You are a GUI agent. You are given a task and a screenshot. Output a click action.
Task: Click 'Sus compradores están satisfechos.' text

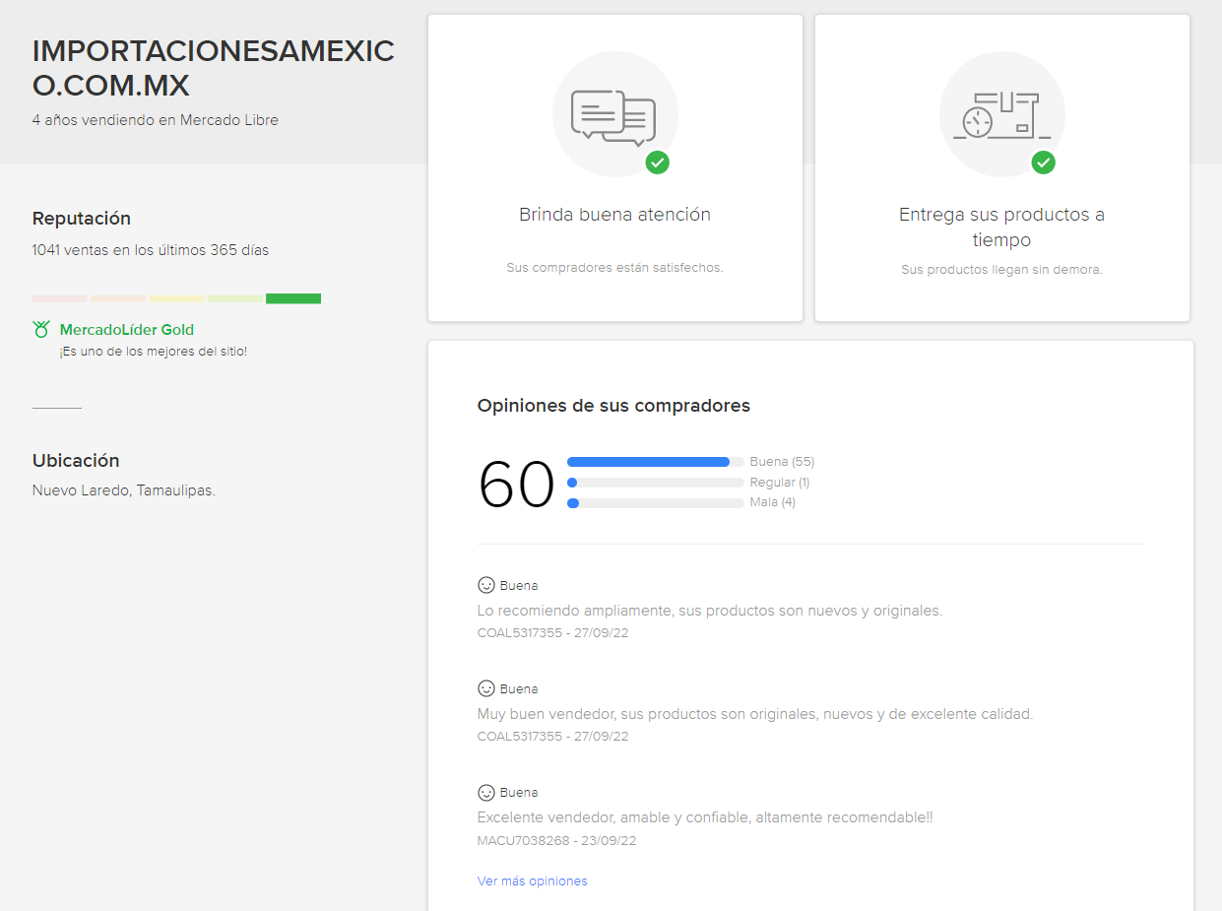click(615, 268)
